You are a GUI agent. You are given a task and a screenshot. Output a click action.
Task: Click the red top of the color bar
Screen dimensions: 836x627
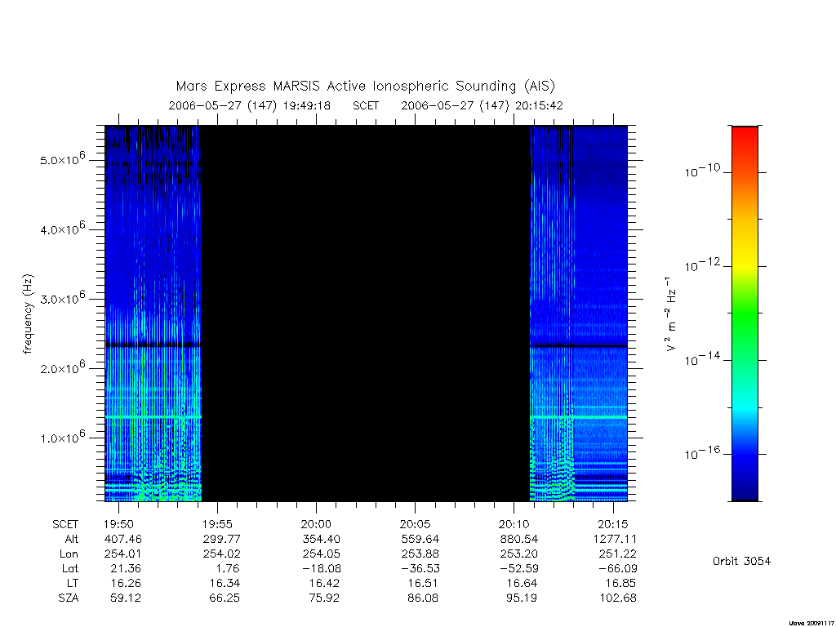745,141
